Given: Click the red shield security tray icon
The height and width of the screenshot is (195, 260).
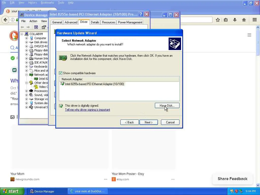Looking at the screenshot, I should point(236,191).
